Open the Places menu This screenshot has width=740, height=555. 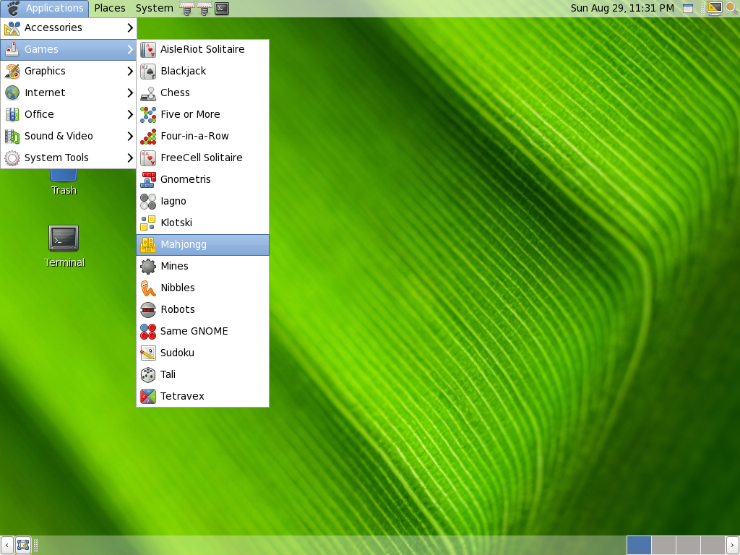point(110,9)
